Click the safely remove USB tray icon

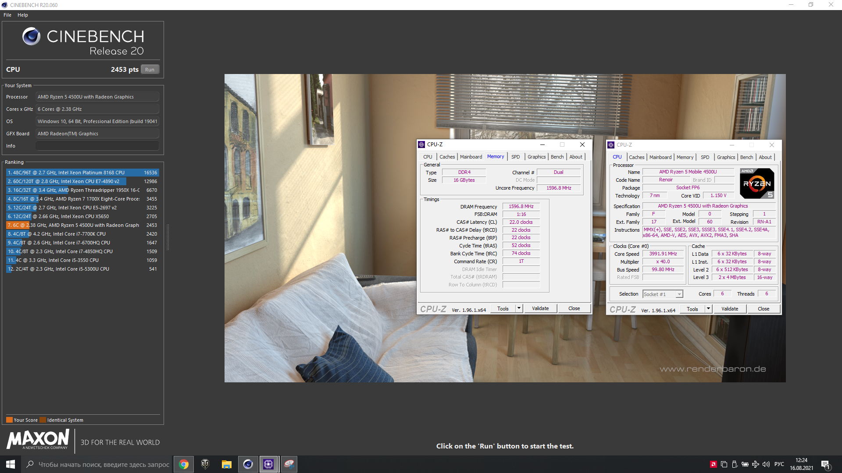click(735, 464)
